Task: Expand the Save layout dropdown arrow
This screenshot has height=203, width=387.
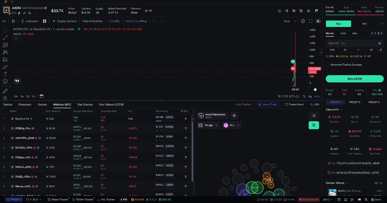Action: pyautogui.click(x=295, y=21)
